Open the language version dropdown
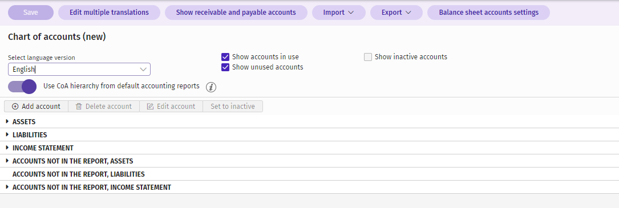 point(79,70)
